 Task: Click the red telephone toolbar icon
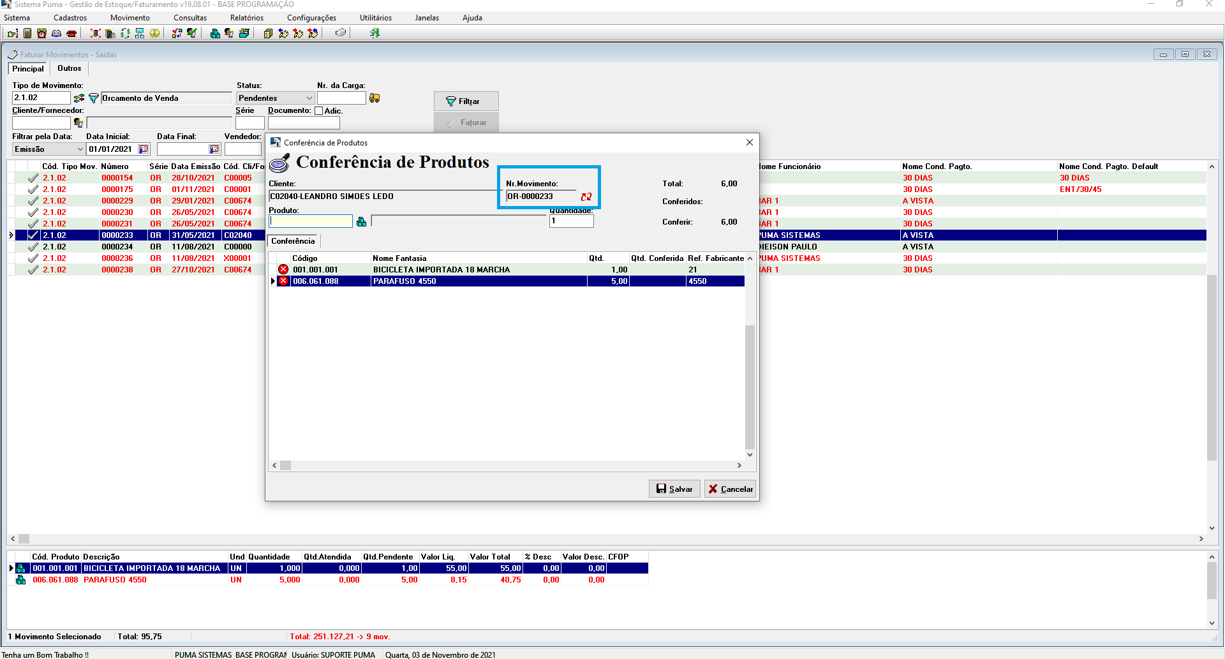point(71,33)
